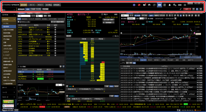The height and width of the screenshot is (112, 206).
Task: Select the ニュース tab below chart
Action: 143,60
